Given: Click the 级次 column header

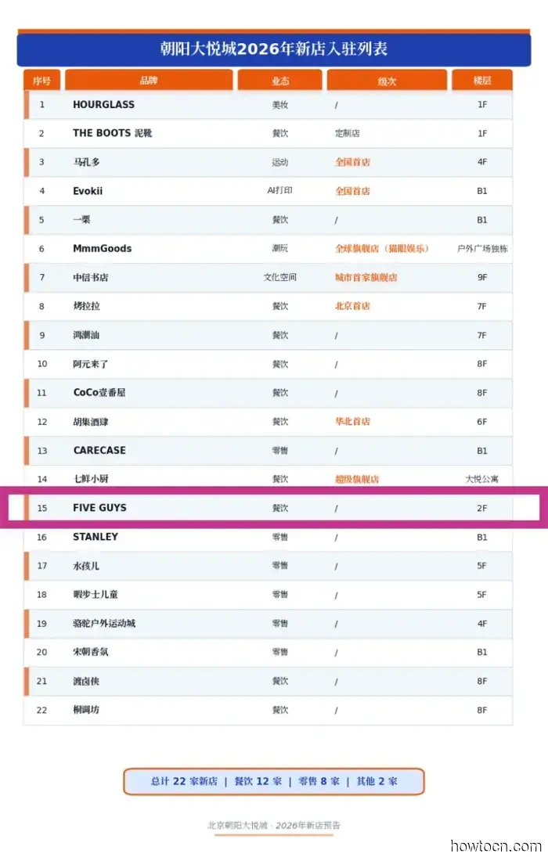Looking at the screenshot, I should 387,81.
